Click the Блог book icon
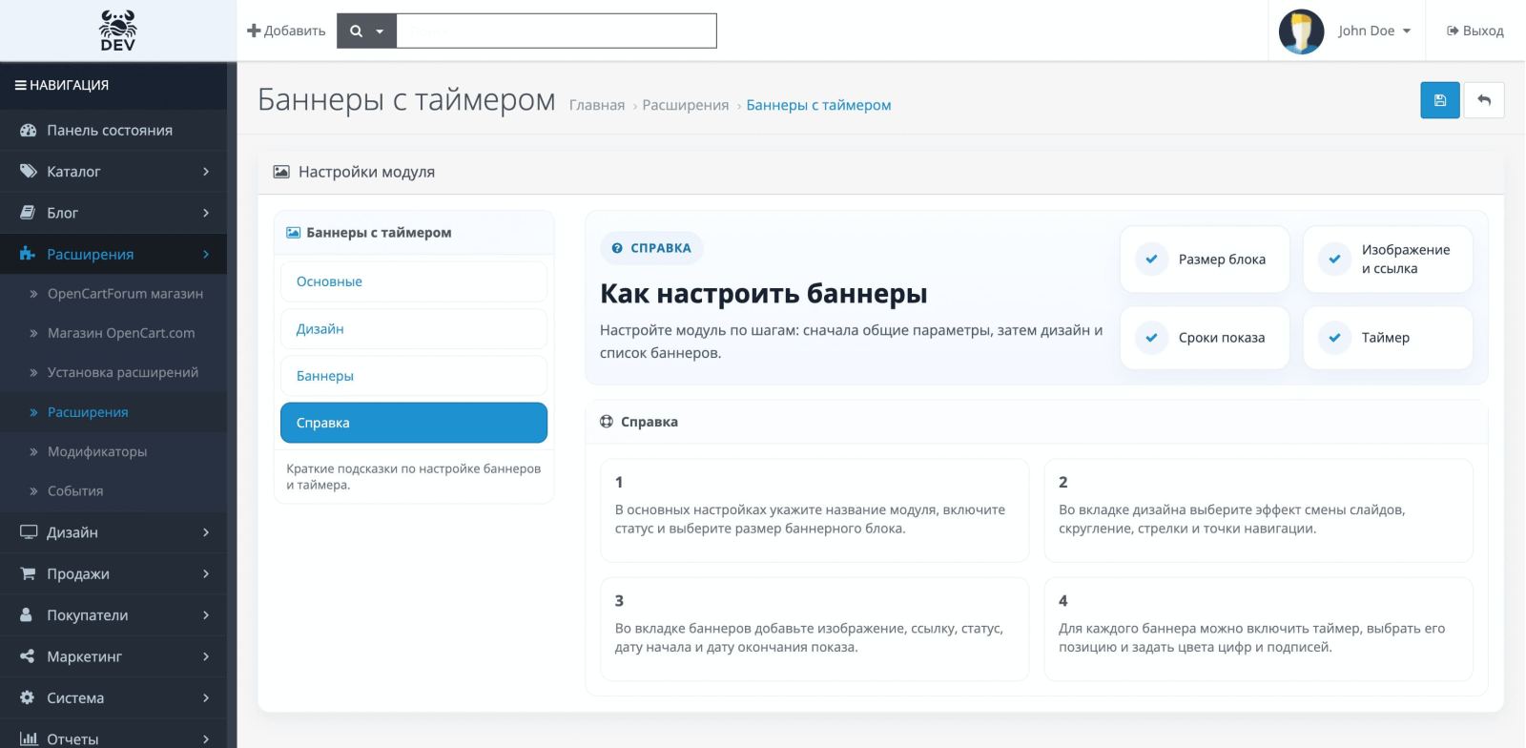 click(x=28, y=213)
